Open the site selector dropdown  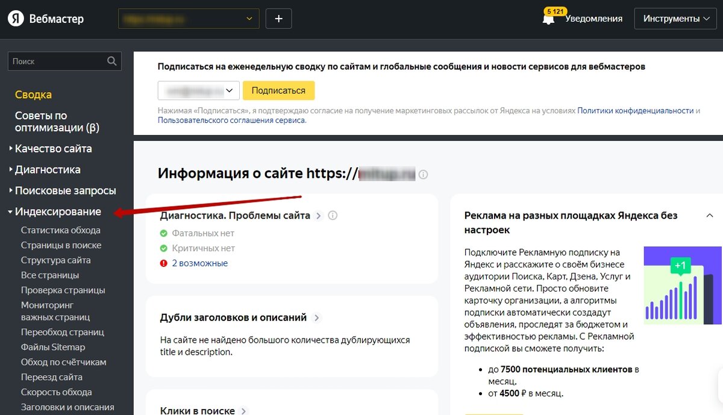pyautogui.click(x=189, y=19)
